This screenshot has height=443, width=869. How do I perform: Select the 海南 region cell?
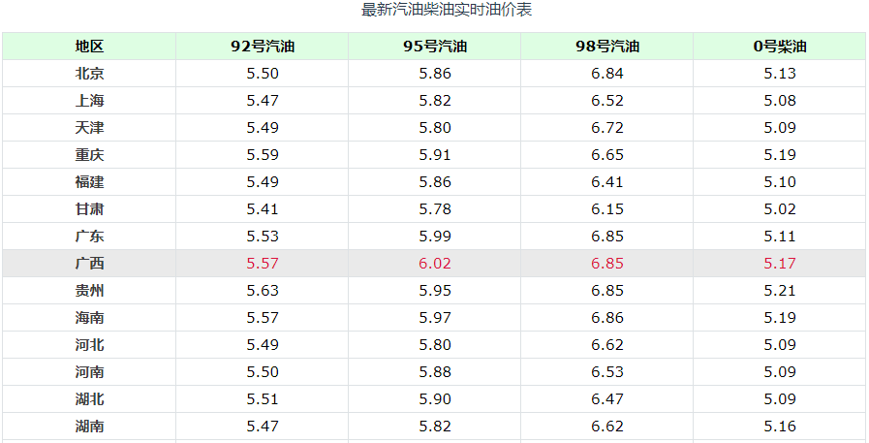89,318
